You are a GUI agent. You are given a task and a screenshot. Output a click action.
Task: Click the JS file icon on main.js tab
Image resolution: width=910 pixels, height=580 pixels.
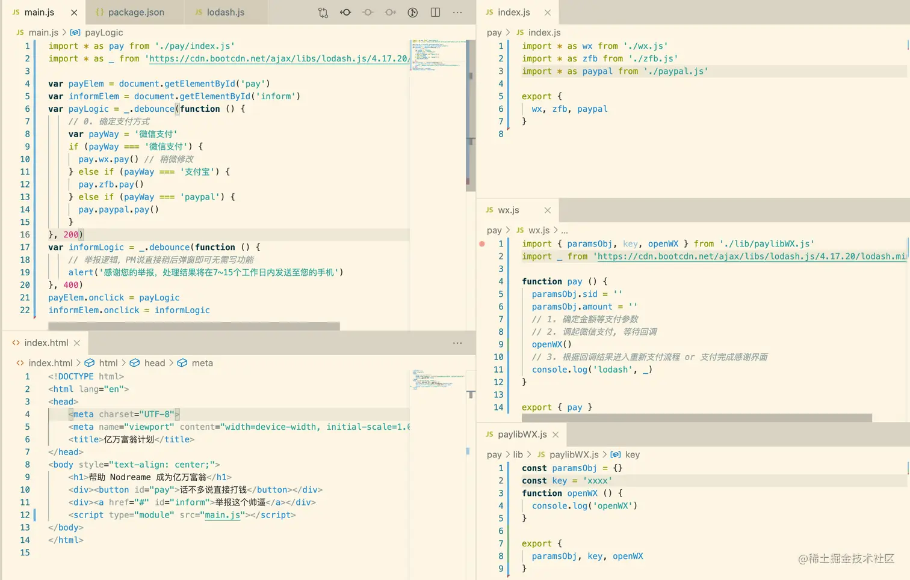point(16,12)
